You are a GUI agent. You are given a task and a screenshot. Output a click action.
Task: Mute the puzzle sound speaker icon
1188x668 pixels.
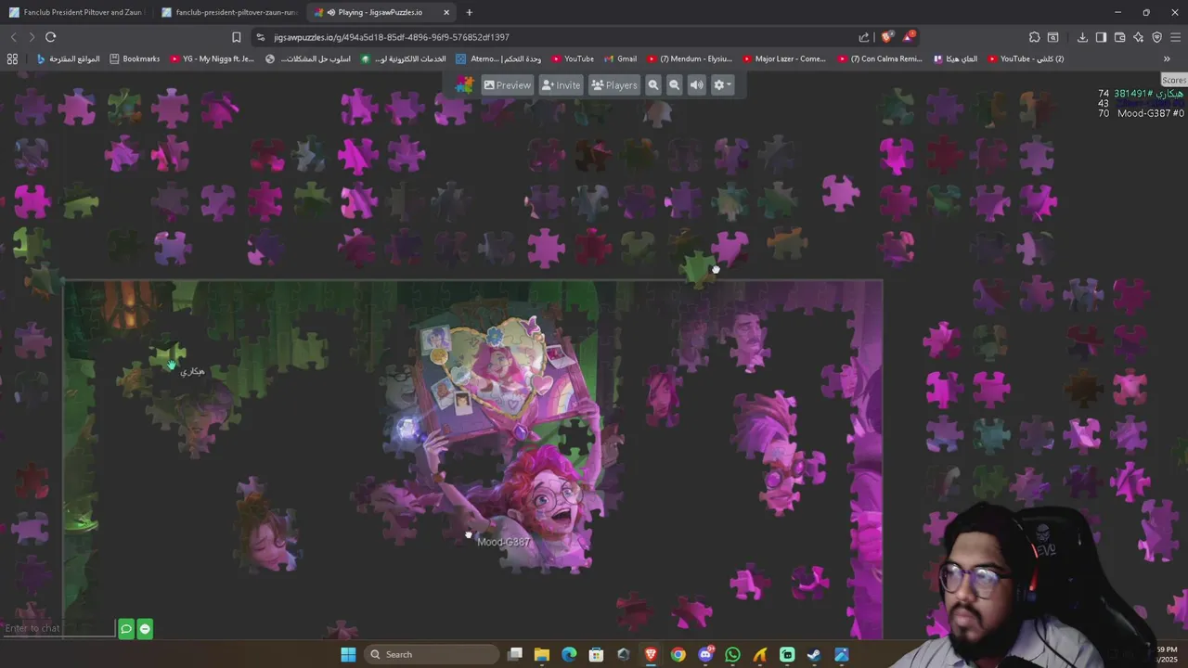point(697,84)
